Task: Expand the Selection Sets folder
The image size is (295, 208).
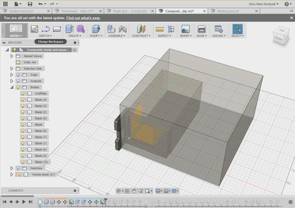Action: [12, 69]
